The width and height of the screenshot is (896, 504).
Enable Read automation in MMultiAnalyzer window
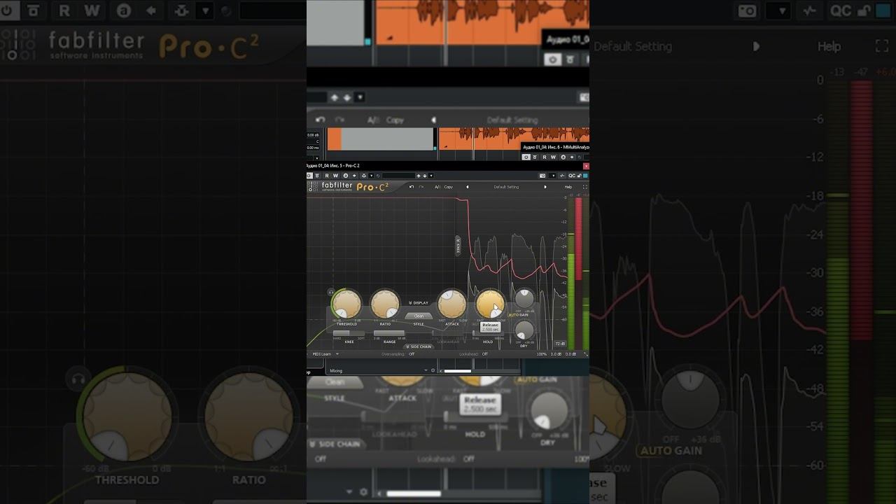pos(545,157)
